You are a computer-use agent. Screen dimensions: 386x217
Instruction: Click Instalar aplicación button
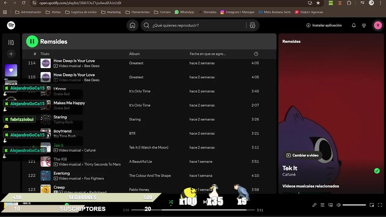pyautogui.click(x=324, y=25)
